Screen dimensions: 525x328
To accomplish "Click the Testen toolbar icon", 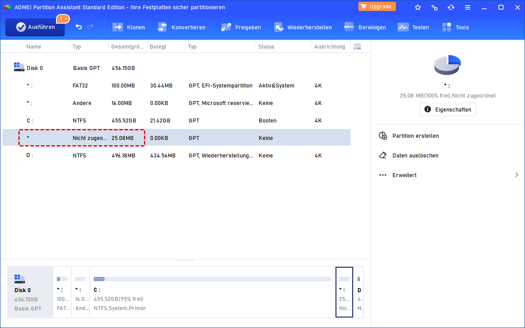I will click(403, 27).
